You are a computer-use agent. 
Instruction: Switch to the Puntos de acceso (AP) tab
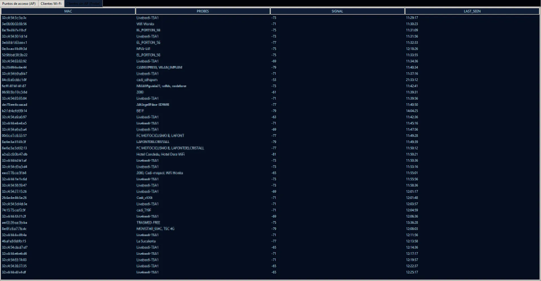[19, 4]
